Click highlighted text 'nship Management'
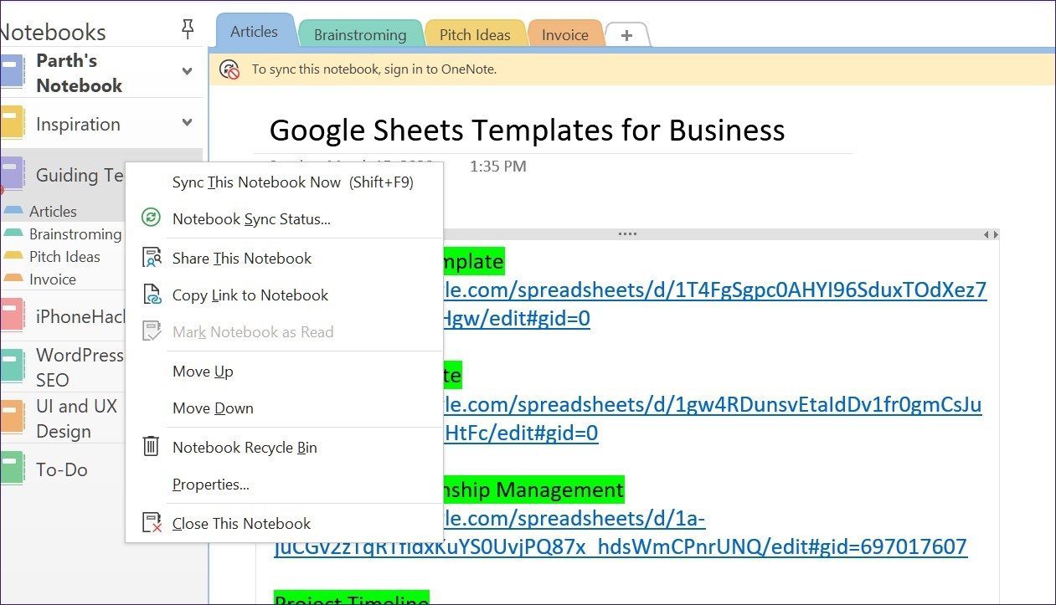 pos(533,489)
